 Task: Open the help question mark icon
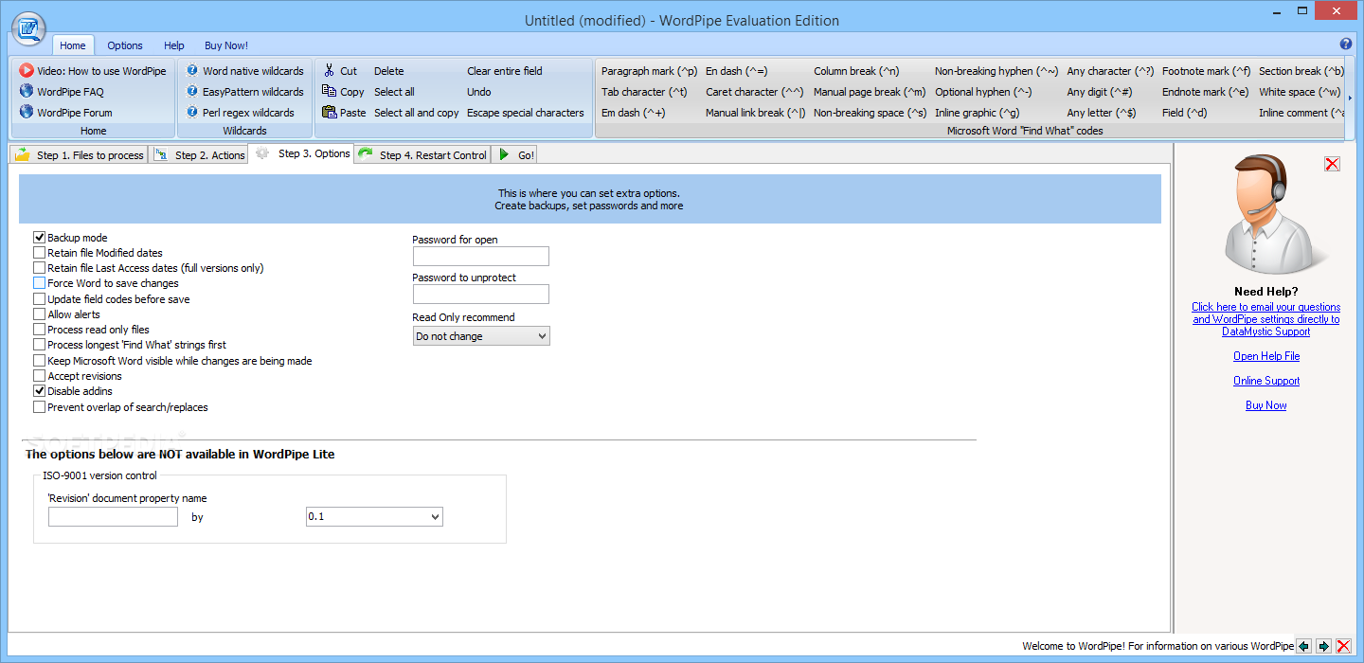tap(1346, 45)
